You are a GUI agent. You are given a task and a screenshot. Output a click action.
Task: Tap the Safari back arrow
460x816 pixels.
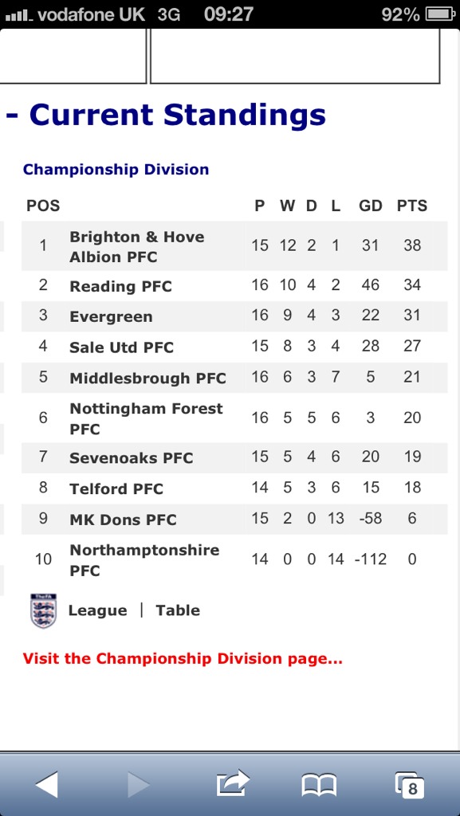coord(47,784)
